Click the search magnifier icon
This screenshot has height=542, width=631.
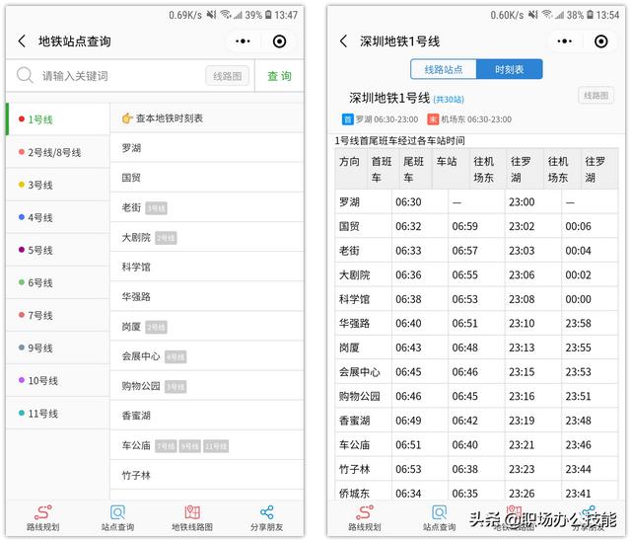[x=25, y=75]
